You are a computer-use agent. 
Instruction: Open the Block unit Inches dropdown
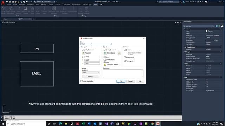point(91,73)
